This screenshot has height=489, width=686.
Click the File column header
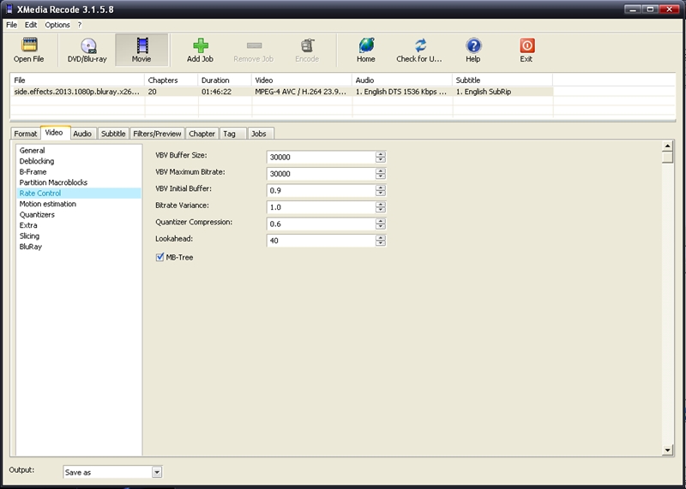(x=78, y=81)
